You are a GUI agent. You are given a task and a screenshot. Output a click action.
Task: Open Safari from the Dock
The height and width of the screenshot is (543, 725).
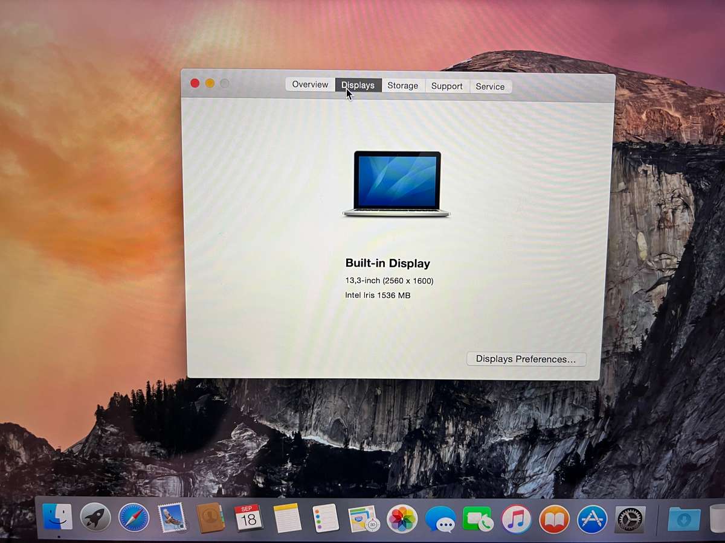134,518
